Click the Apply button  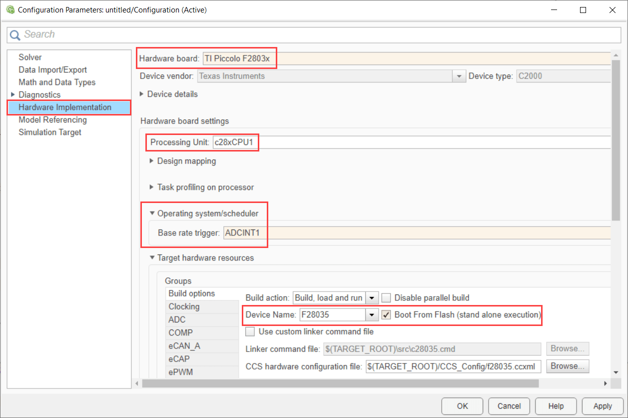pyautogui.click(x=603, y=406)
